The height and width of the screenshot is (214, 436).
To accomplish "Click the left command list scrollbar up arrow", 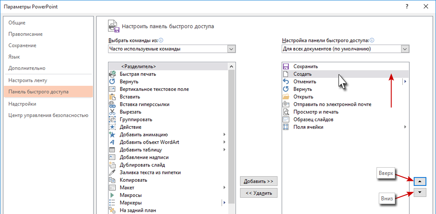I will pyautogui.click(x=231, y=66).
